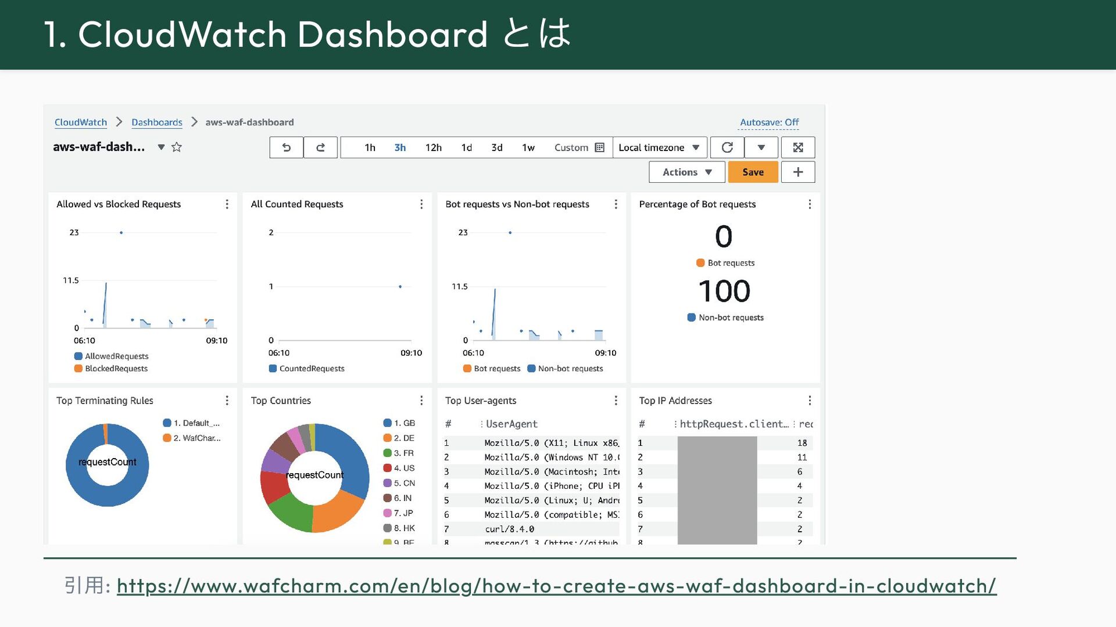Select the 3d time range
The image size is (1116, 627).
pyautogui.click(x=497, y=147)
